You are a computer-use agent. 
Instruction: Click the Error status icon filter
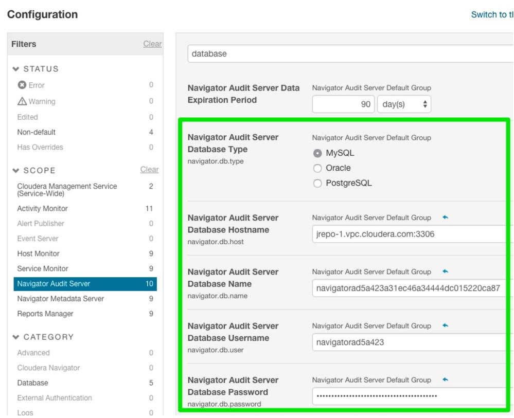(x=22, y=85)
